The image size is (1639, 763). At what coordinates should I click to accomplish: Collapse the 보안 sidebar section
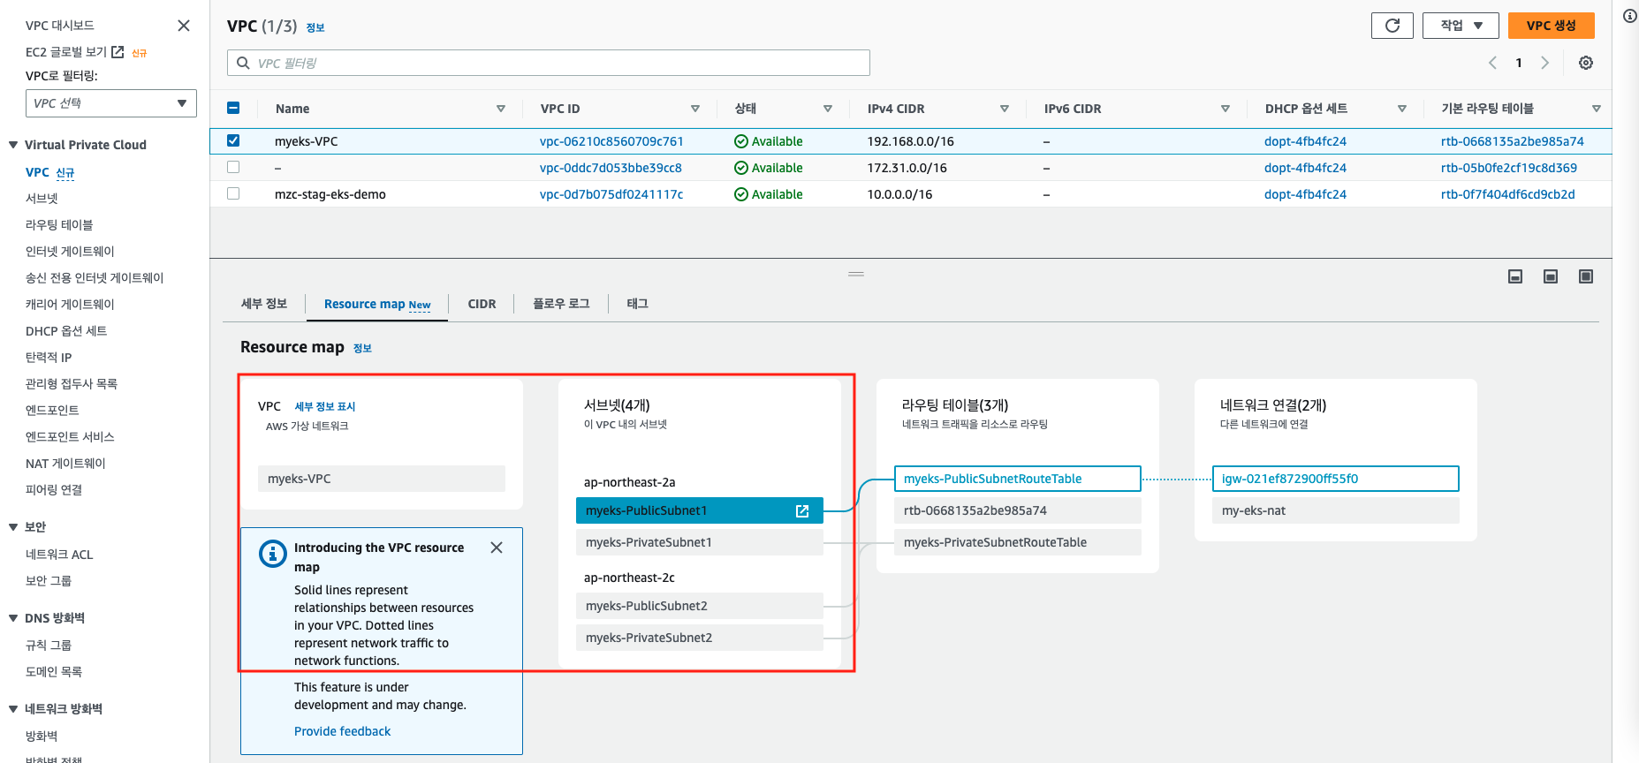[x=13, y=527]
